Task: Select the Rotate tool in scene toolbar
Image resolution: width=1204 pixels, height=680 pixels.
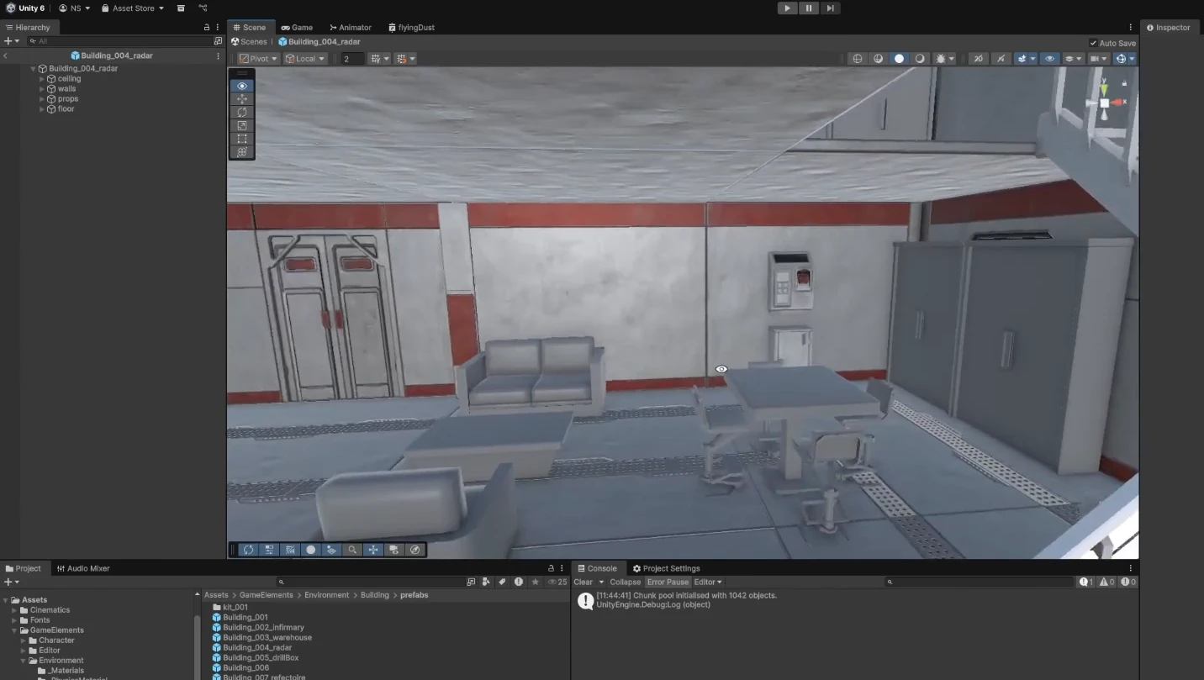Action: tap(242, 112)
